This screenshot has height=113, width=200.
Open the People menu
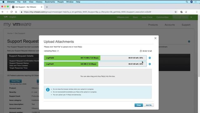tap(60, 2)
